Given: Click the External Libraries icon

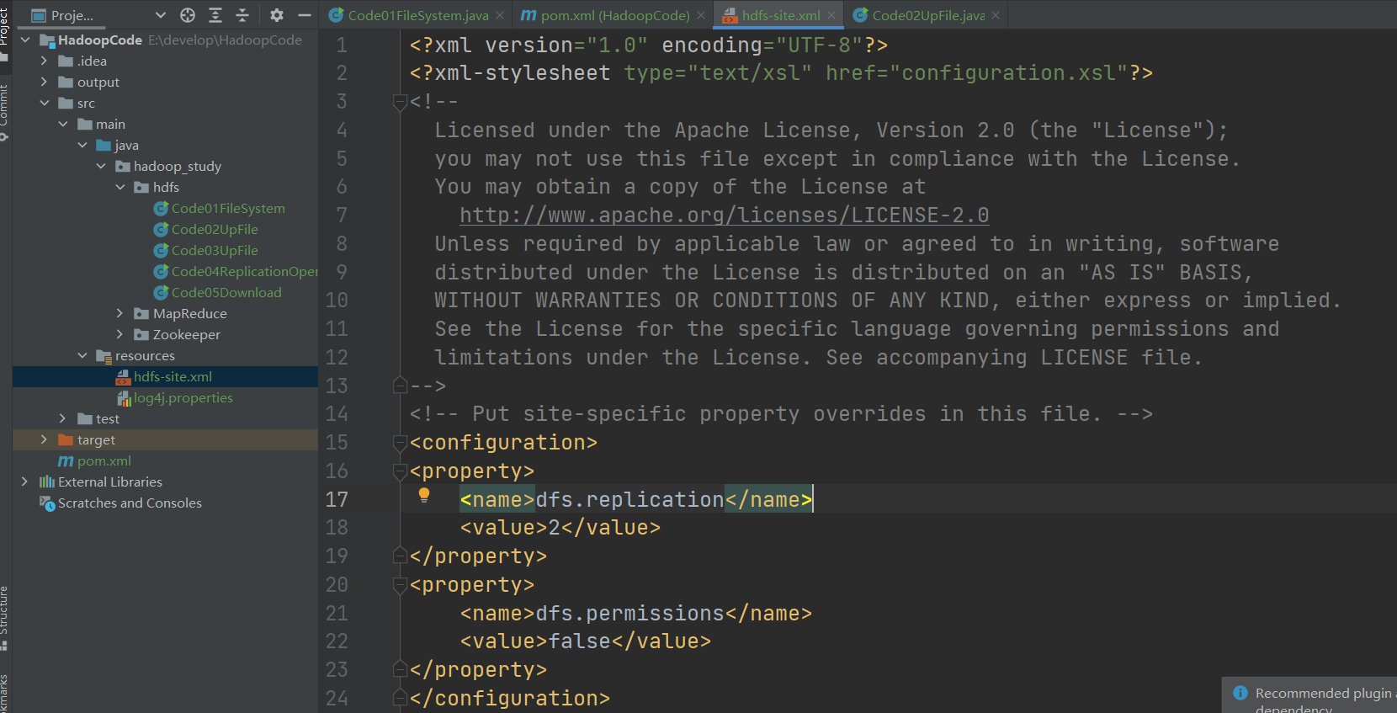Looking at the screenshot, I should (47, 482).
